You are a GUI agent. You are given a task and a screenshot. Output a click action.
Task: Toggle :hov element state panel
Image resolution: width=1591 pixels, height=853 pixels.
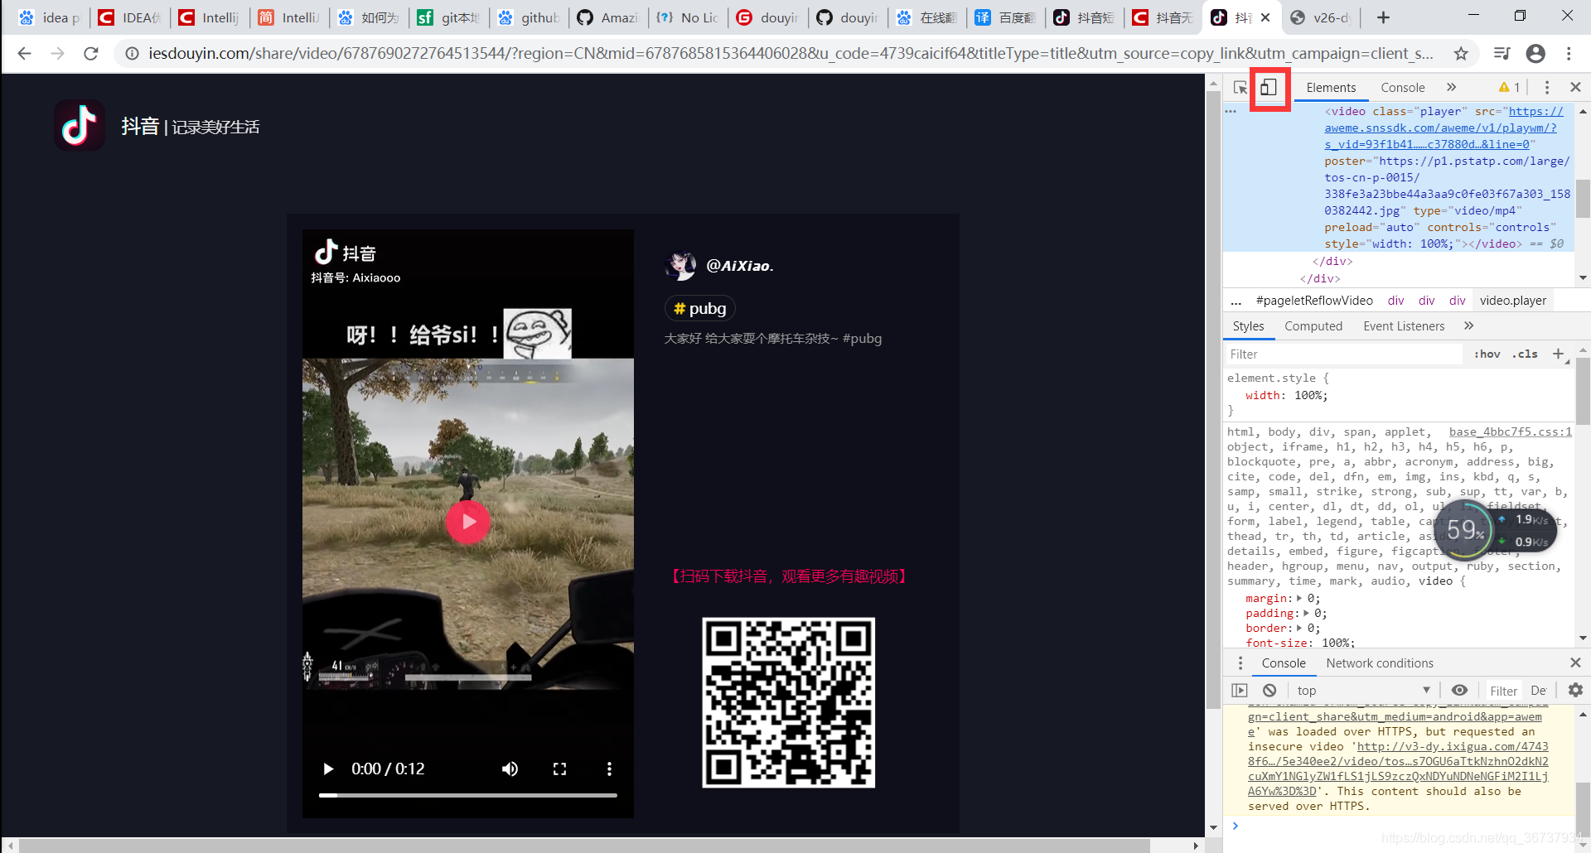tap(1487, 354)
